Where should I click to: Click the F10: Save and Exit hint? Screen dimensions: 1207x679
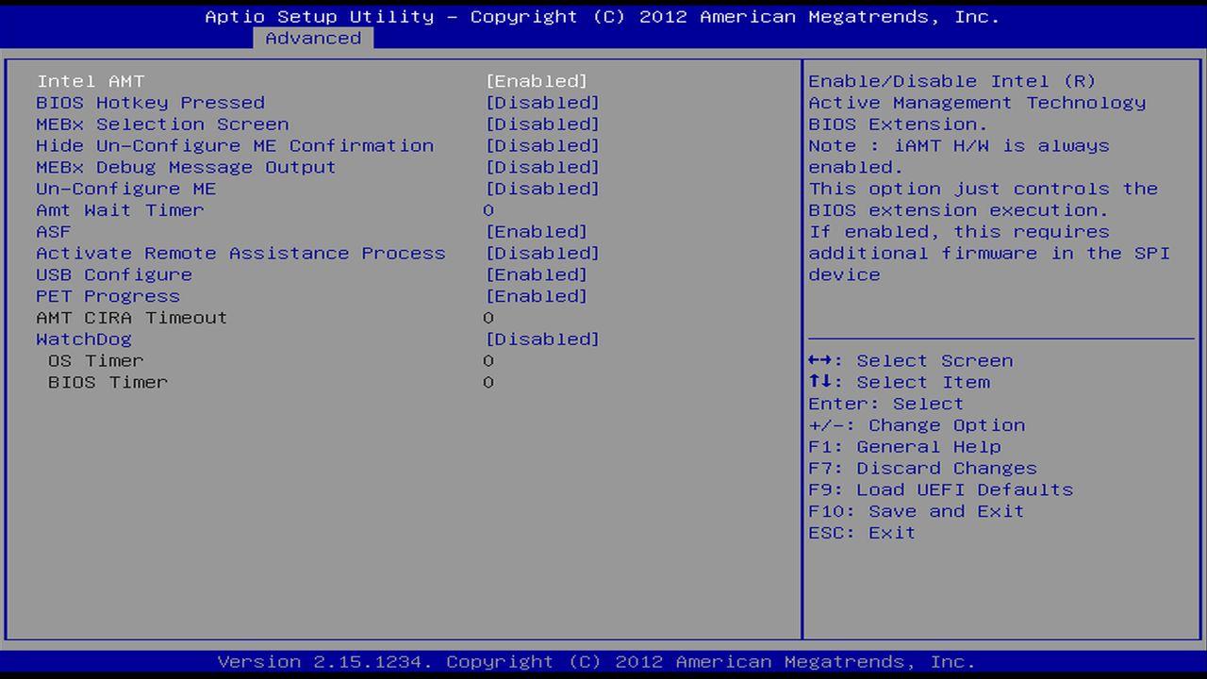(x=917, y=511)
